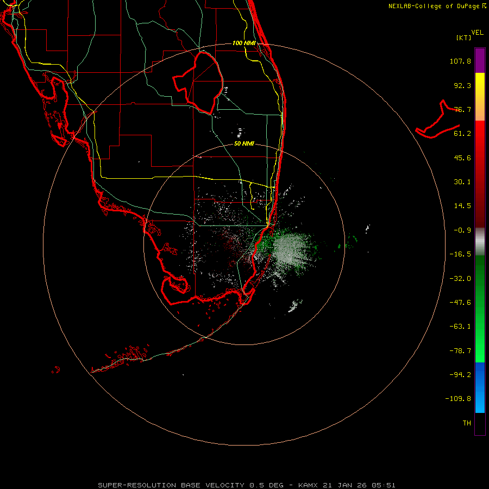Viewport: 489px width, 489px height.
Task: Click the [KT] units label
Action: pos(463,37)
